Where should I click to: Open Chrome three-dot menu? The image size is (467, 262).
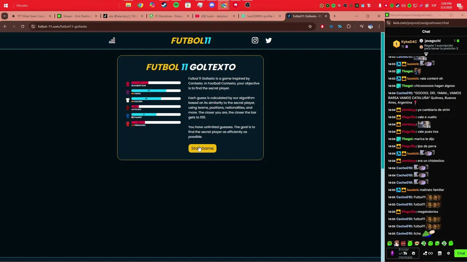[379, 26]
